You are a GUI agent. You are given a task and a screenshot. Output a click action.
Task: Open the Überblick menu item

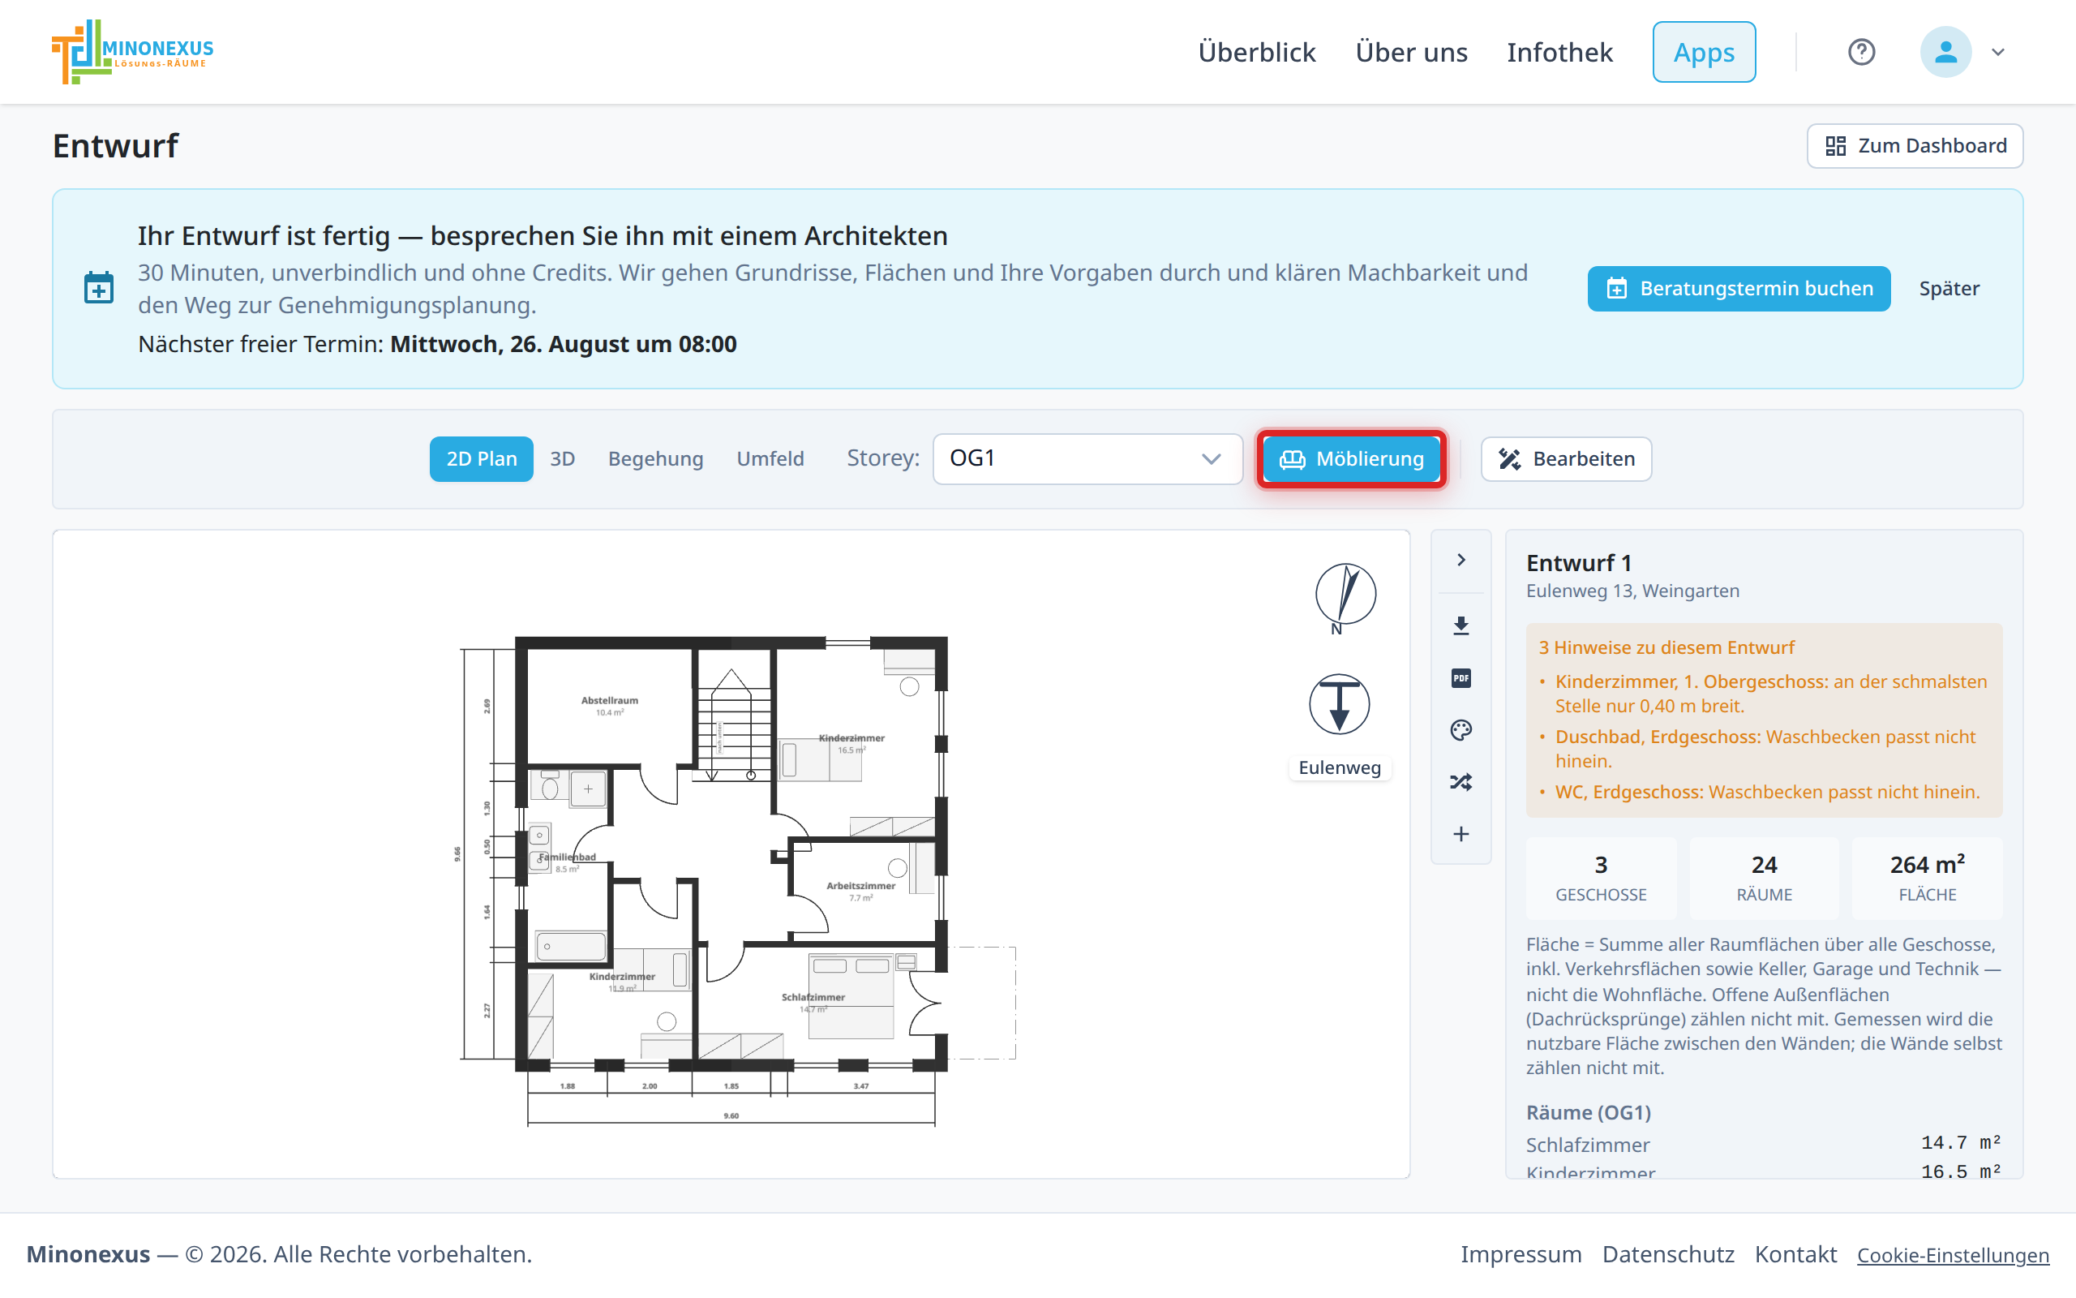pos(1257,53)
